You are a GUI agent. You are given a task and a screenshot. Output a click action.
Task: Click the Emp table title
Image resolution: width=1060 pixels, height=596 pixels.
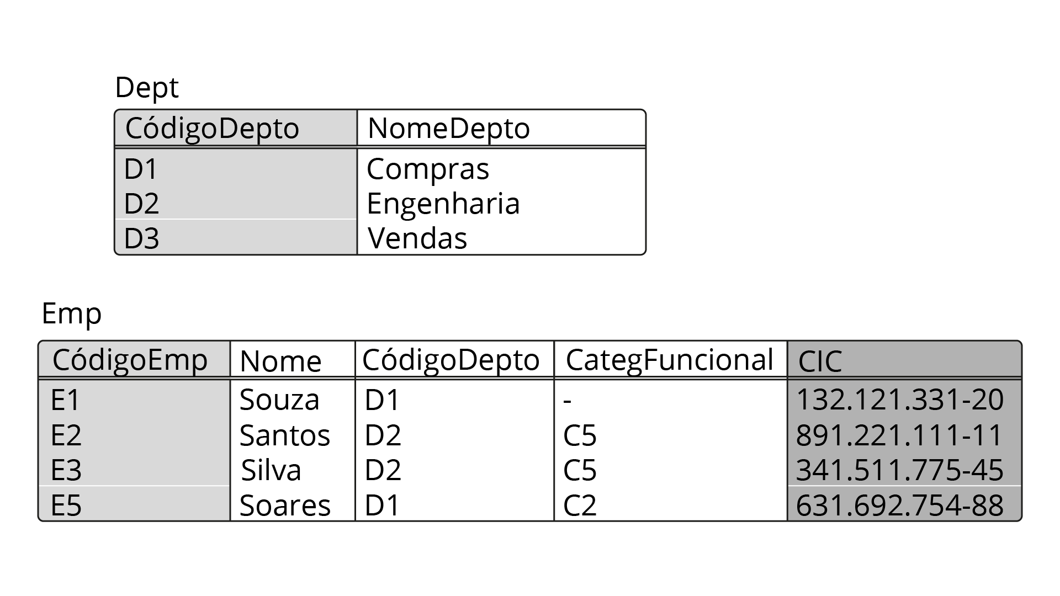(72, 315)
